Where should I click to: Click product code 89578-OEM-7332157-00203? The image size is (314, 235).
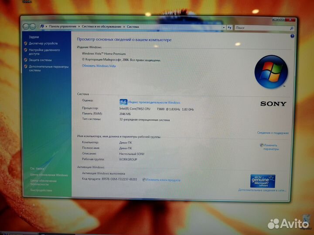click(x=119, y=179)
